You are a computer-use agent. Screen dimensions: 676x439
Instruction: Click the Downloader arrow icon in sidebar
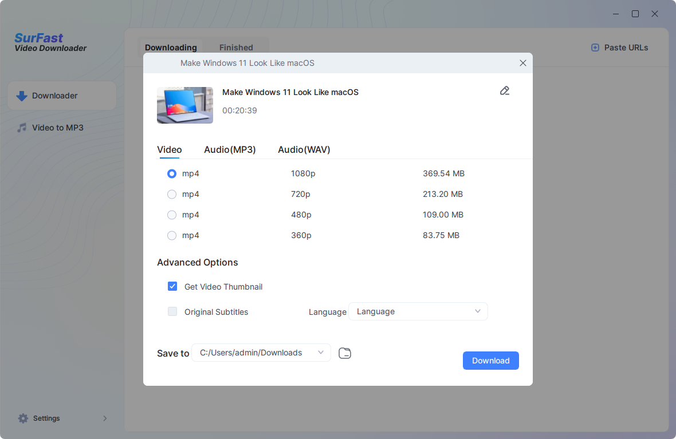click(22, 96)
